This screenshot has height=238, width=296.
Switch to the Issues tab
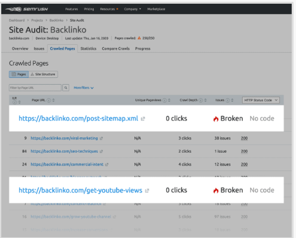(39, 48)
